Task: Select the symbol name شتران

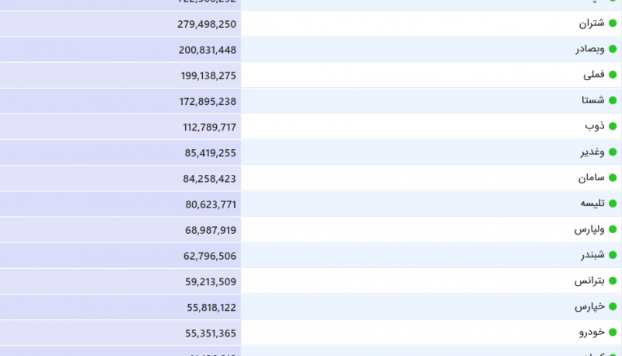Action: tap(592, 23)
